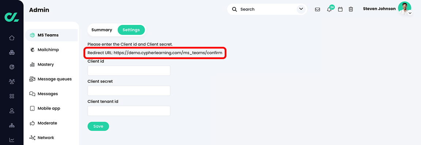The image size is (421, 145).
Task: Switch to the Settings tab
Action: pyautogui.click(x=131, y=30)
